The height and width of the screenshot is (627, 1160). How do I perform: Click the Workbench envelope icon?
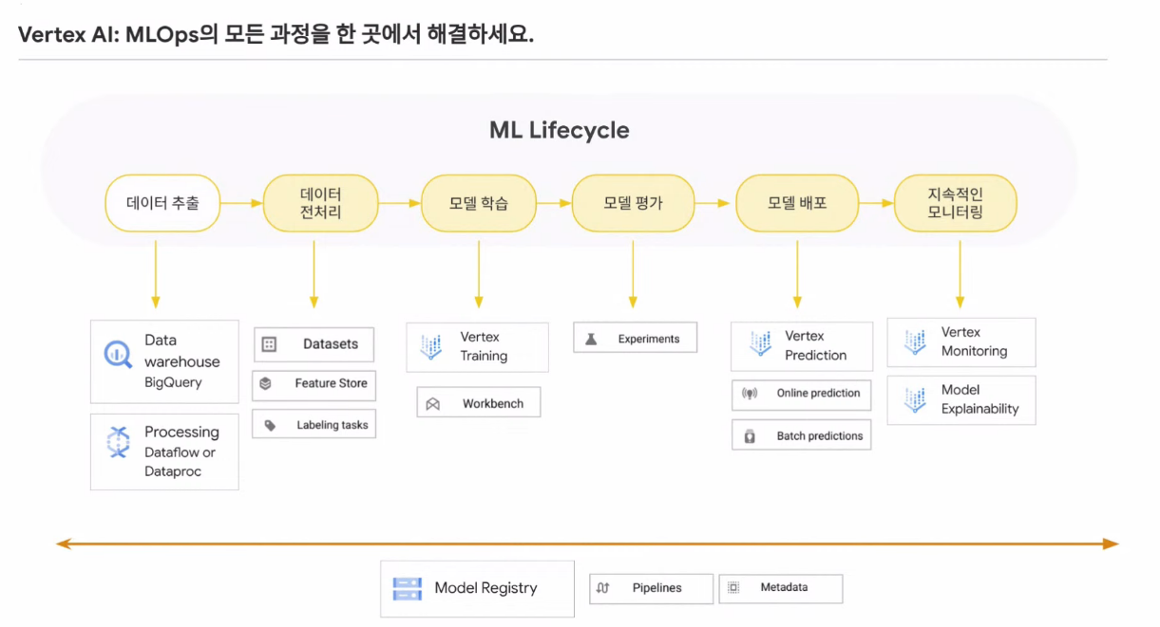433,404
